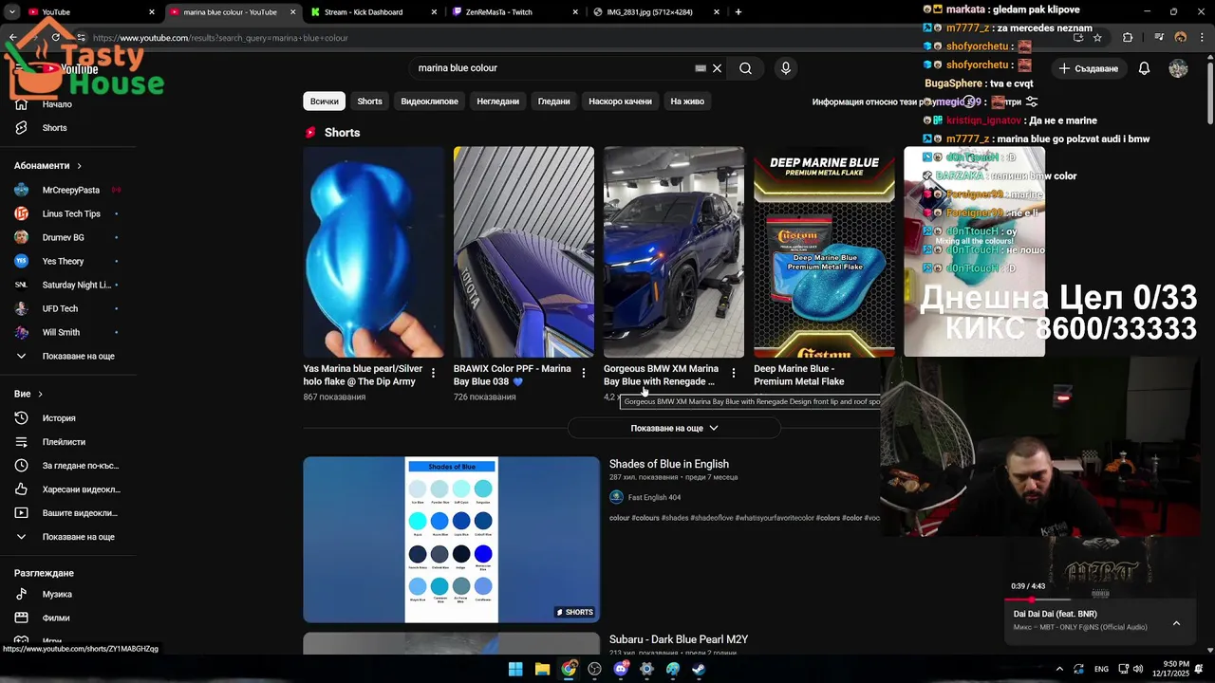Open the Windows Start button

(515, 669)
